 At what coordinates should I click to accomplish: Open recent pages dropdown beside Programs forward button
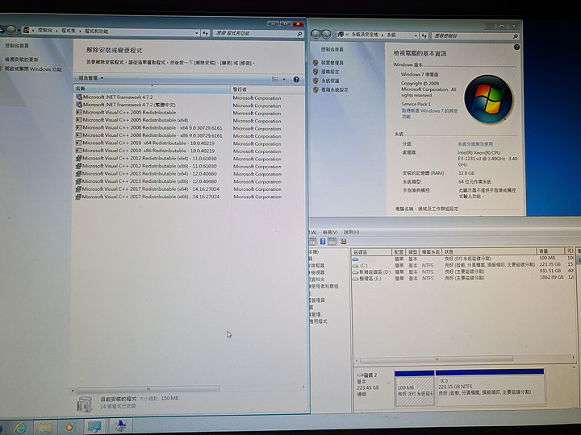click(x=19, y=30)
